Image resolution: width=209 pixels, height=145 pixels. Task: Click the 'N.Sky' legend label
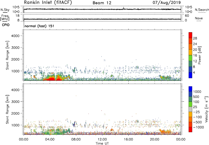[x=5, y=10]
